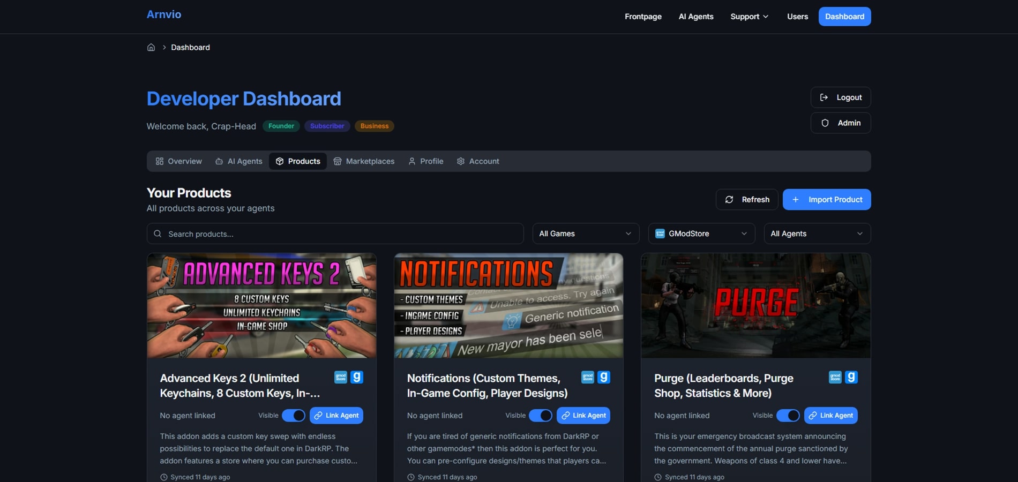Click the Import Product button
The image size is (1018, 482).
(827, 199)
